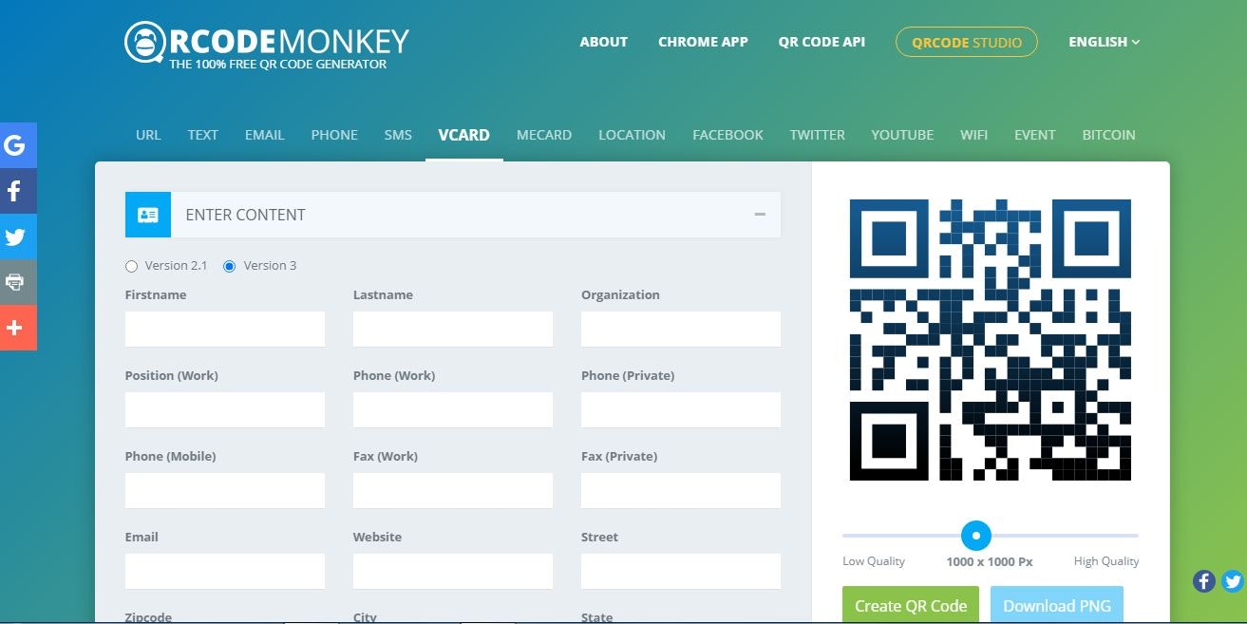This screenshot has height=624, width=1247.
Task: Click the Create QR Code button
Action: (x=911, y=605)
